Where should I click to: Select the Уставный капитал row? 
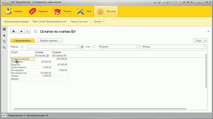point(22,59)
